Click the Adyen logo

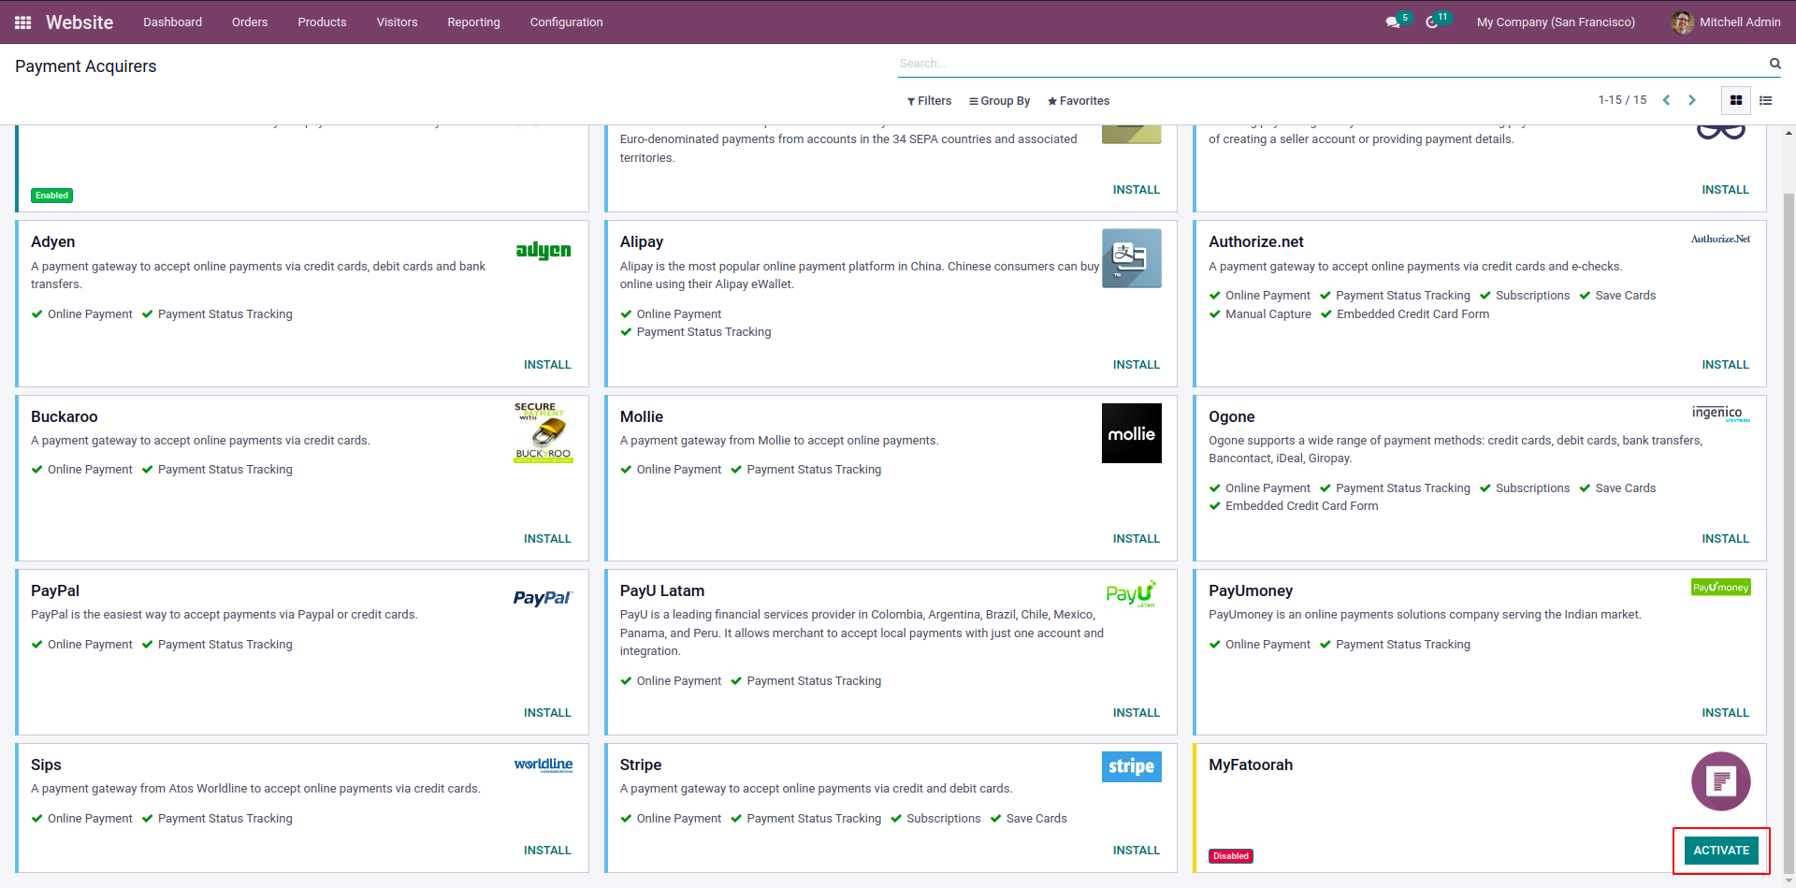click(x=543, y=250)
